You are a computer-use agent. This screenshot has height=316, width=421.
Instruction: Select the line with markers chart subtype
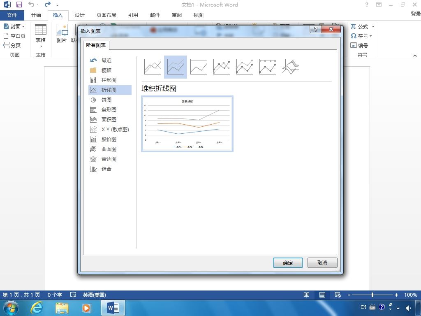pyautogui.click(x=222, y=67)
